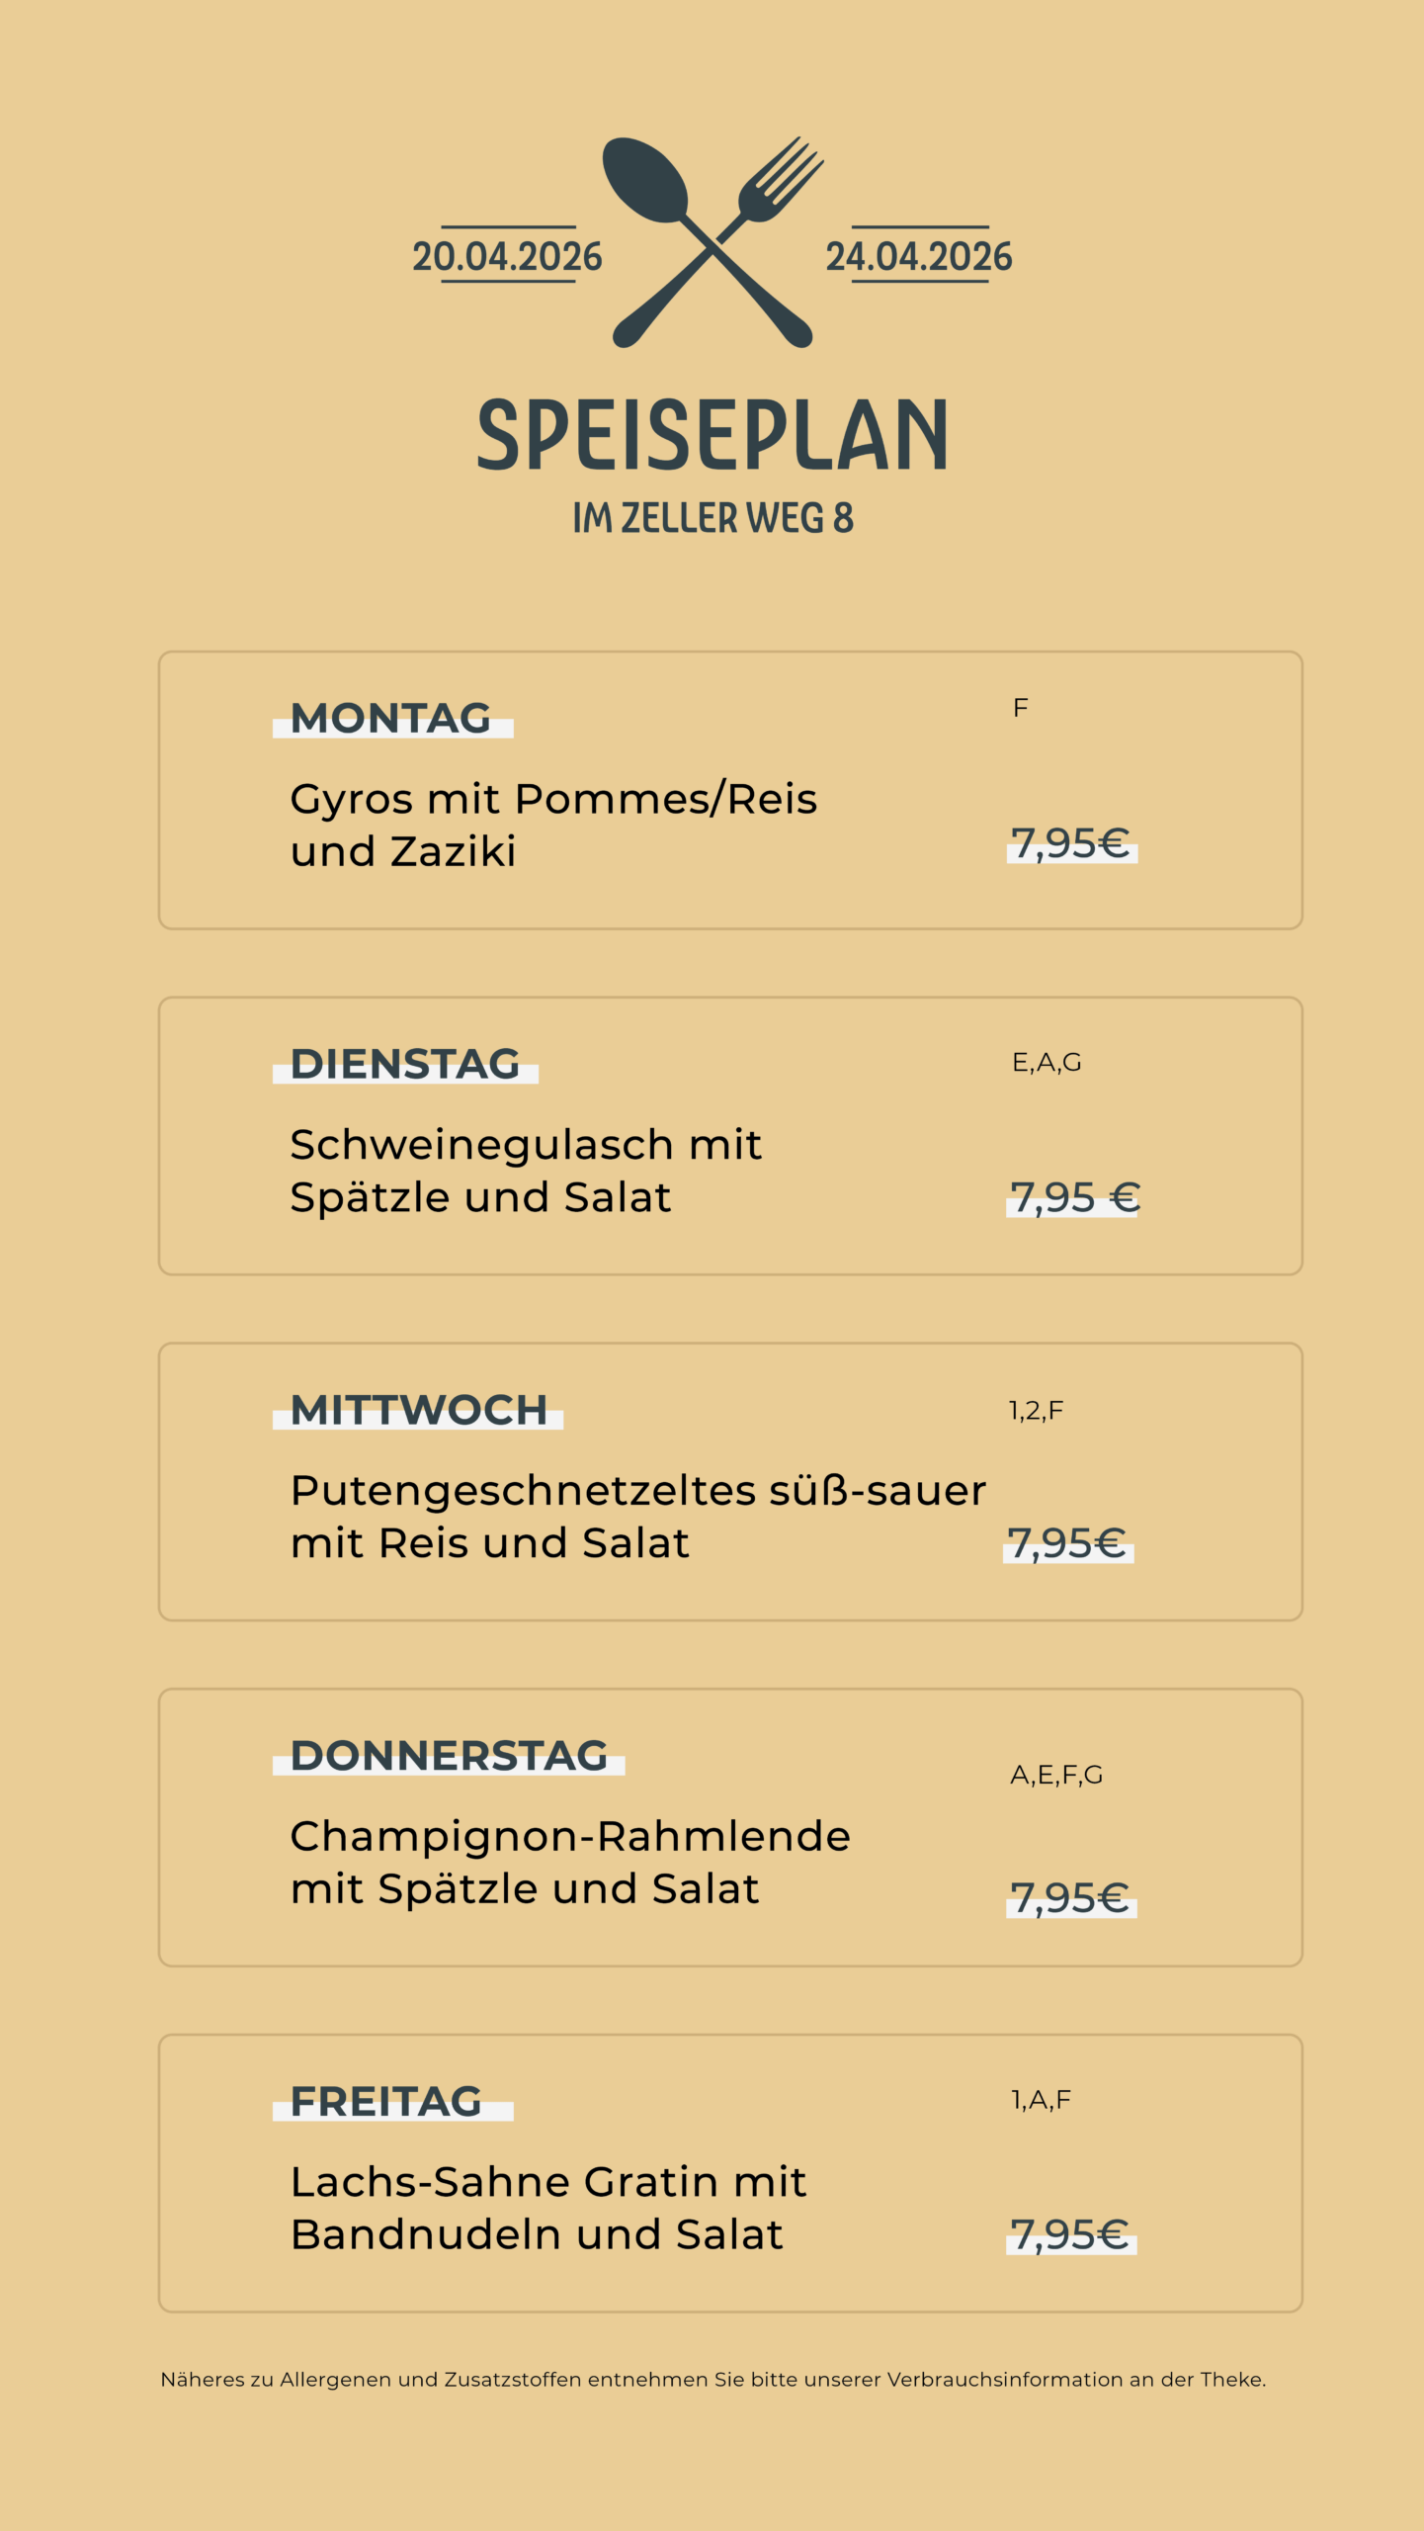The image size is (1424, 2531).
Task: Choose the Champignon-Rahmlende dish text
Action: [x=570, y=1863]
